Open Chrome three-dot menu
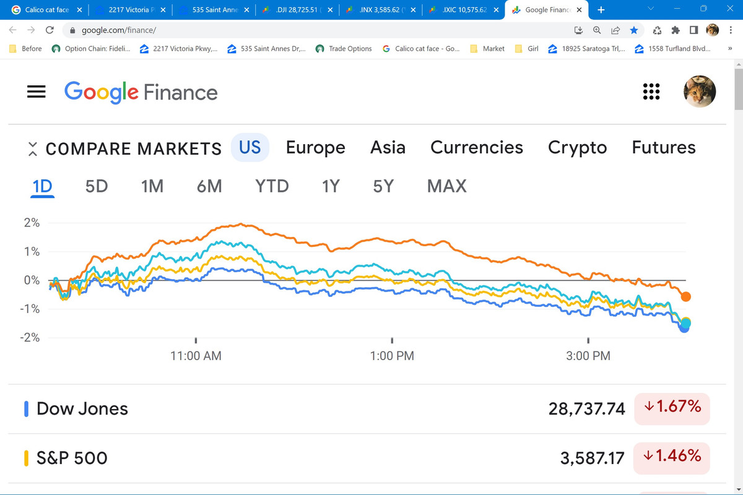 (731, 30)
